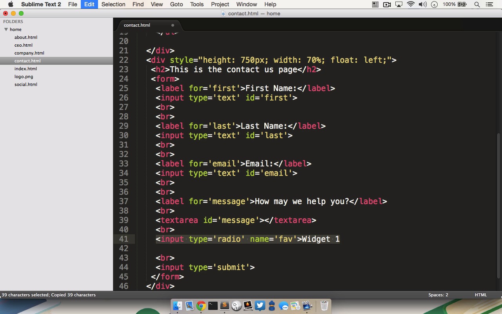Open the screen recorder dock icon
The width and height of the screenshot is (502, 314).
click(x=307, y=306)
